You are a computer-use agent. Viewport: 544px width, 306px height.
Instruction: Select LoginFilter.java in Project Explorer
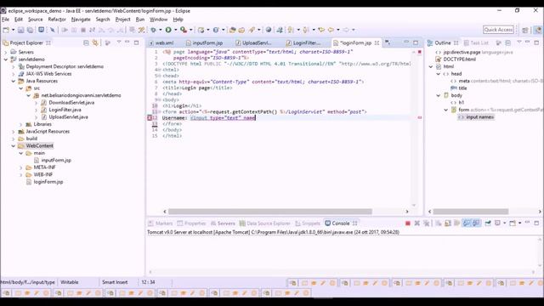(x=65, y=110)
